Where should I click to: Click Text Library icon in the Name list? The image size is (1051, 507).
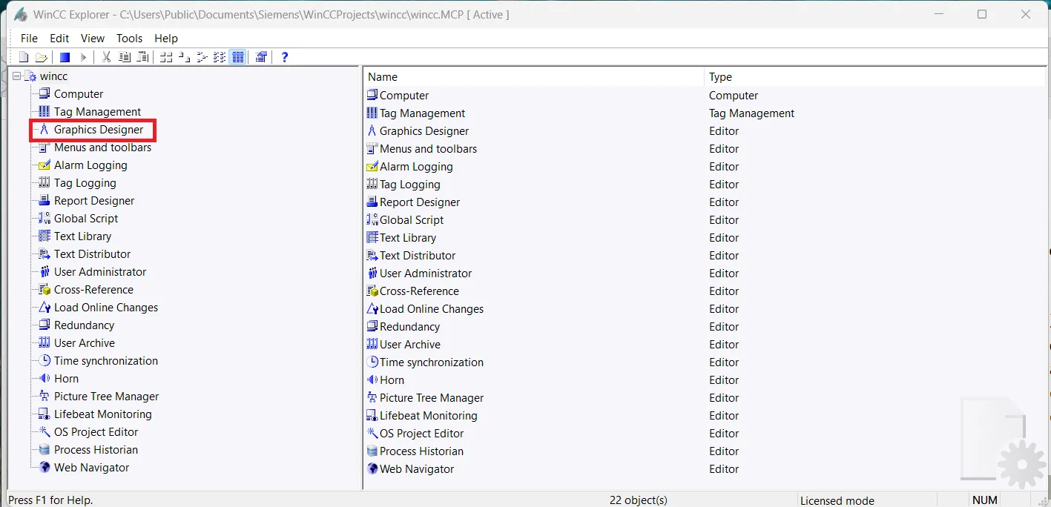pyautogui.click(x=372, y=237)
